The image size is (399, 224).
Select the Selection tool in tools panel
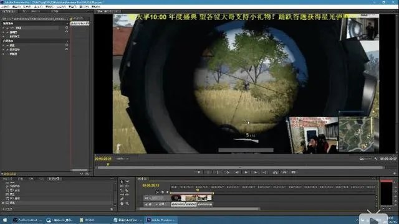[x=122, y=182]
